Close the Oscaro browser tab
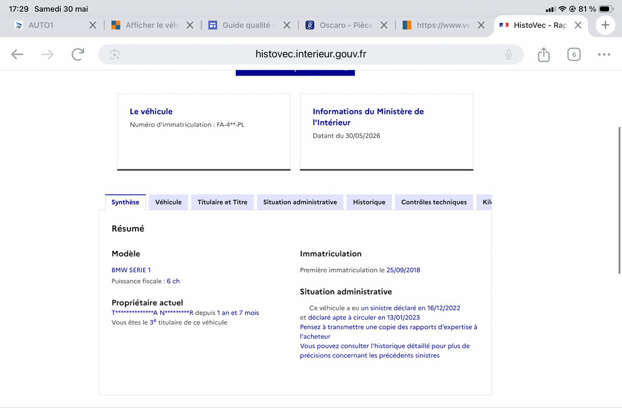622x408 pixels. [384, 25]
